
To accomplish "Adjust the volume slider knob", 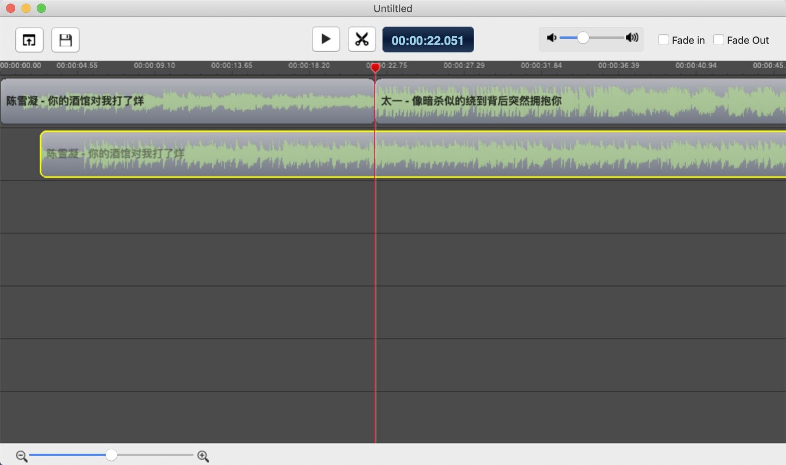I will click(583, 38).
